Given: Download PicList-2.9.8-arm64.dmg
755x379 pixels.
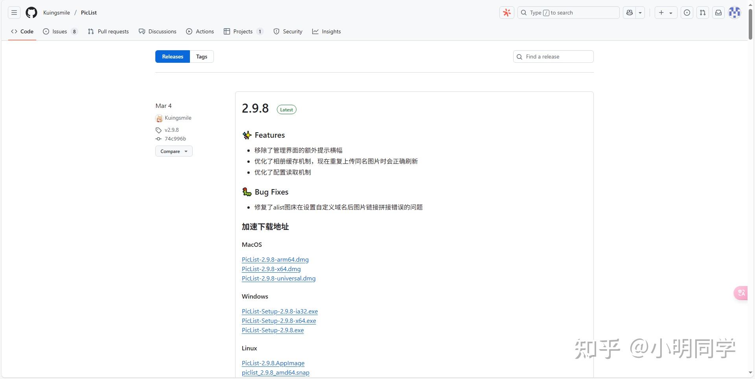Looking at the screenshot, I should point(275,259).
